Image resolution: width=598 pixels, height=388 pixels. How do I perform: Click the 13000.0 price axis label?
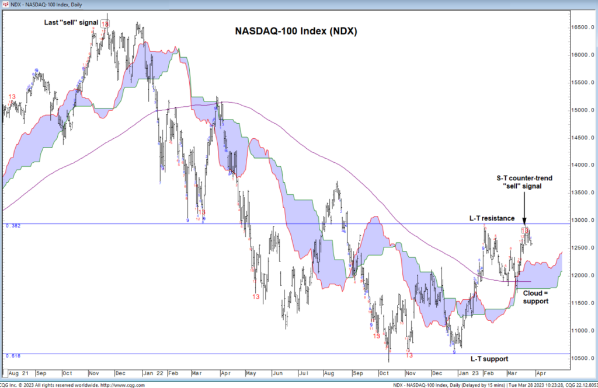coord(582,221)
